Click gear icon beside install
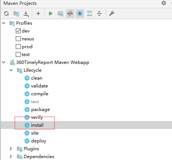172x160 pixels. point(27,125)
